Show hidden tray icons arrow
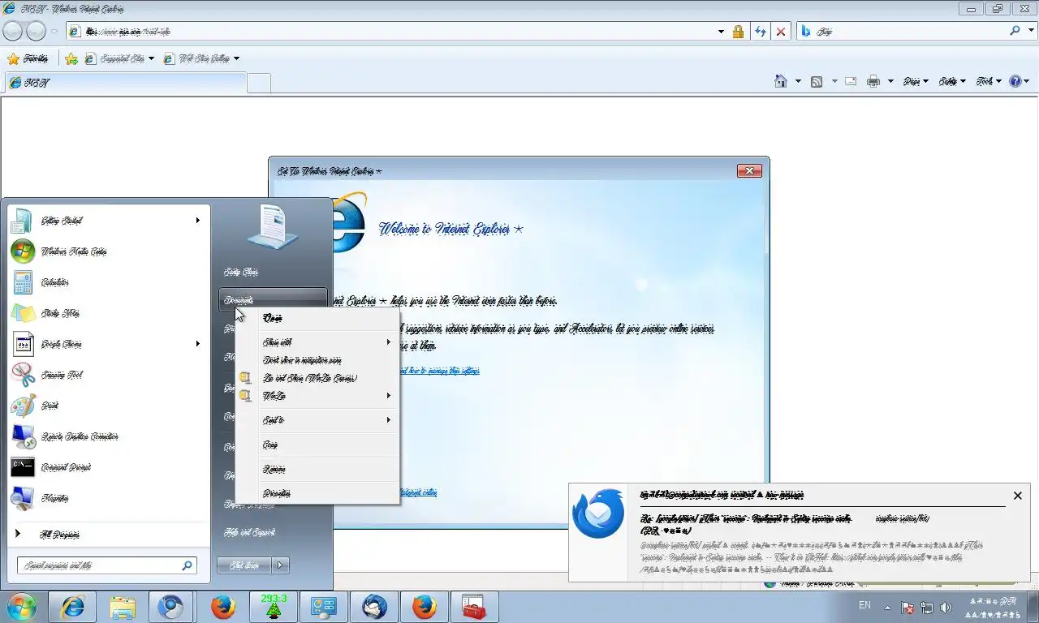The image size is (1039, 623). [887, 608]
